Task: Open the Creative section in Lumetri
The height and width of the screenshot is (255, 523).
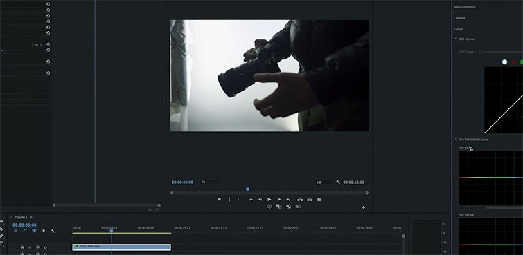Action: click(x=460, y=18)
